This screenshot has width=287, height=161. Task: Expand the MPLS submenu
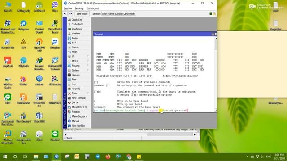[79, 61]
